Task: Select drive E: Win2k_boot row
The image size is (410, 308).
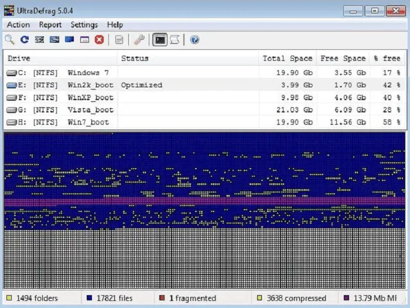Action: (205, 85)
